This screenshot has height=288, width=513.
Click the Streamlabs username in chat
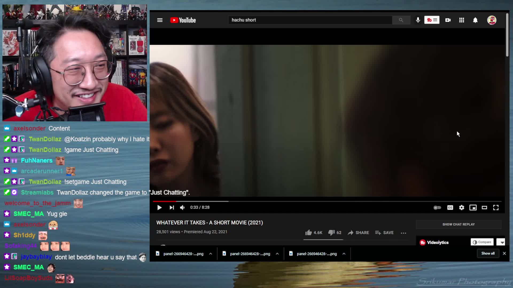(x=37, y=193)
